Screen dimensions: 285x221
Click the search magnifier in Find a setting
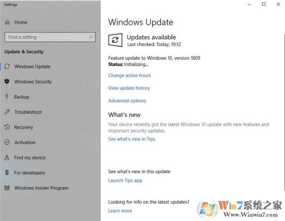pyautogui.click(x=91, y=37)
